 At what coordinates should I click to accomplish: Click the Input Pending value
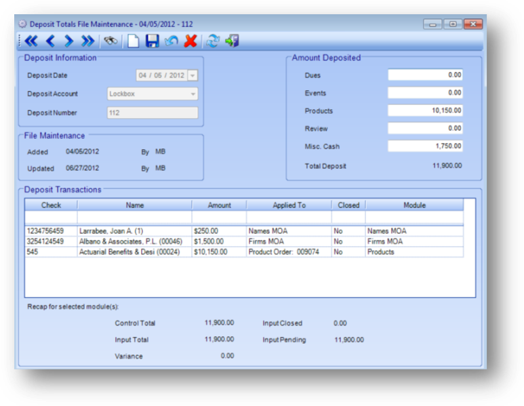(x=349, y=340)
